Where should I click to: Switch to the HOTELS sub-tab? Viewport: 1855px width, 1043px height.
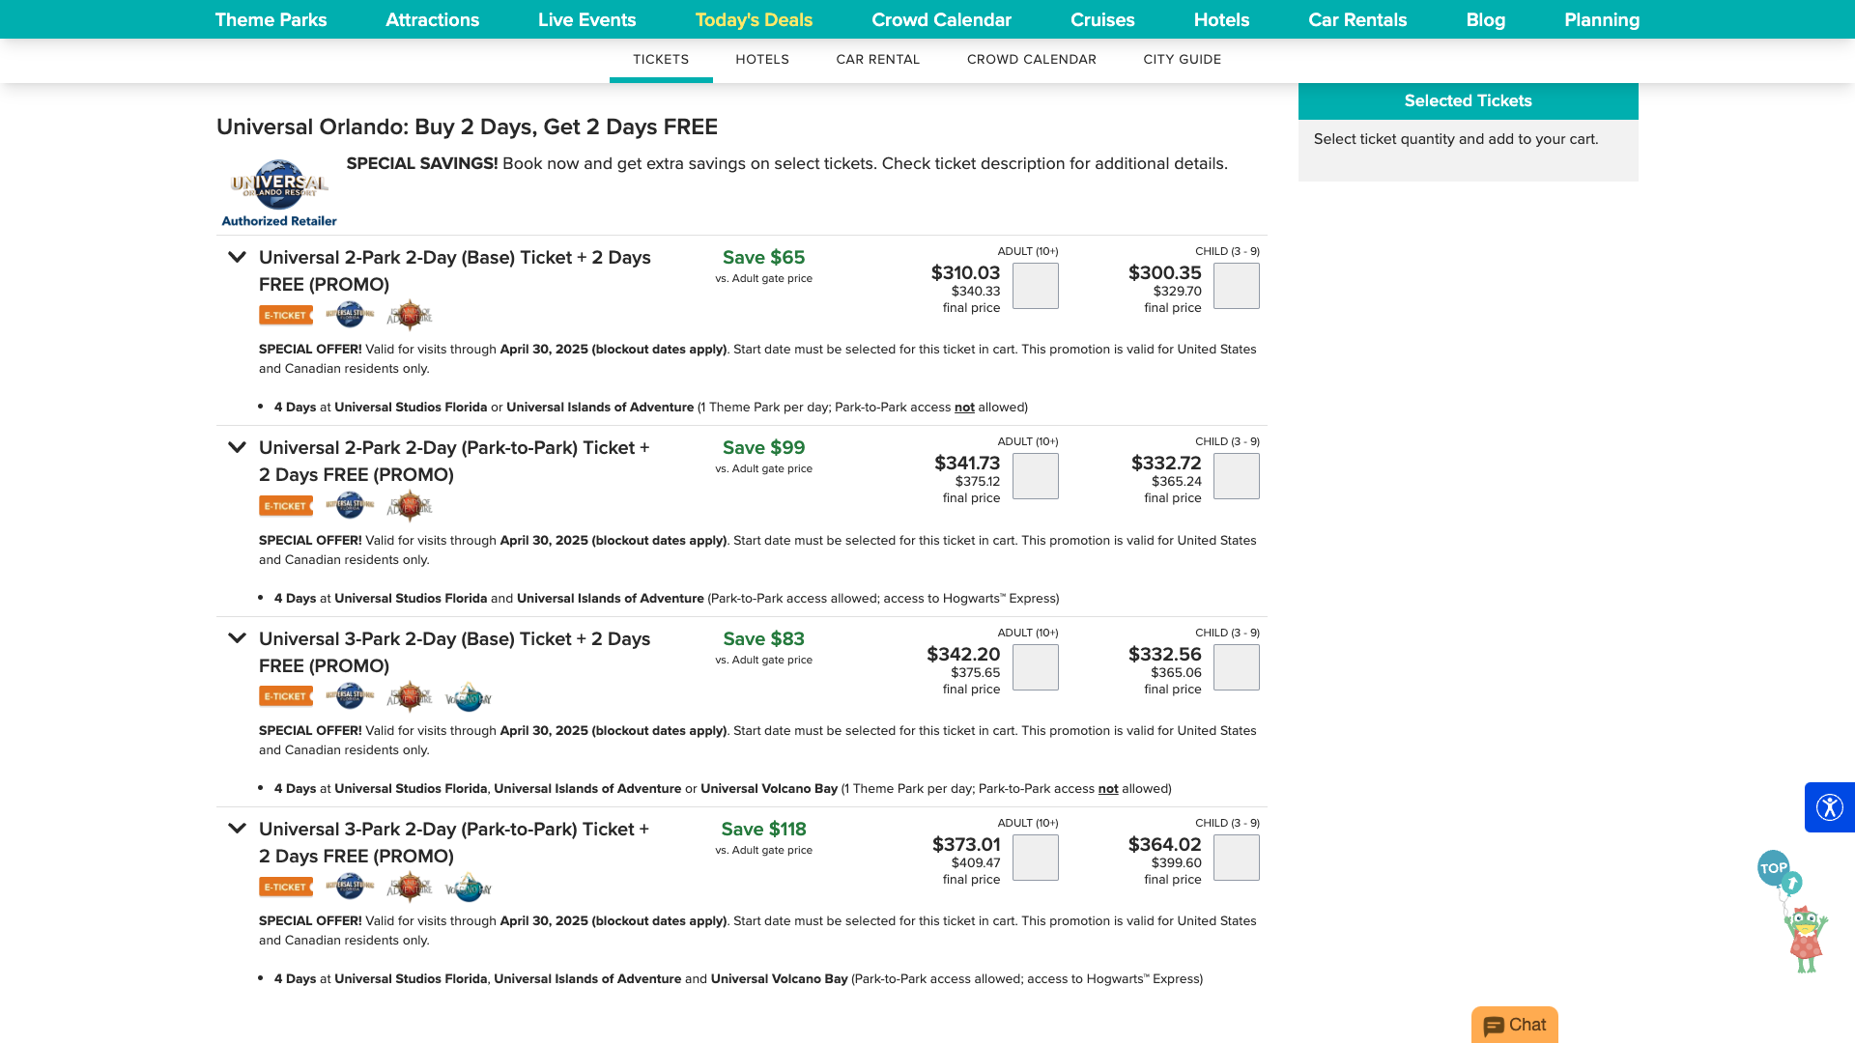pos(762,60)
